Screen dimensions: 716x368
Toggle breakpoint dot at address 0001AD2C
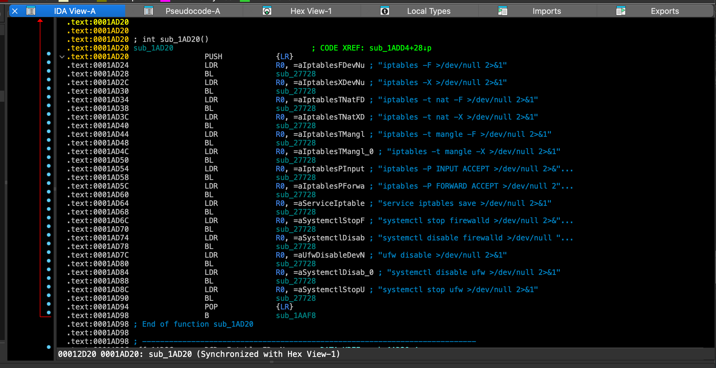(49, 80)
